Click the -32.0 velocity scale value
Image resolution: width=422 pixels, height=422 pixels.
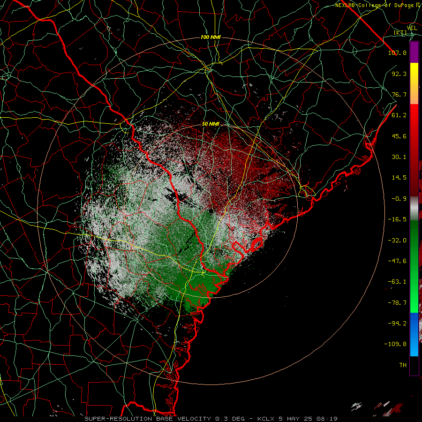[397, 241]
